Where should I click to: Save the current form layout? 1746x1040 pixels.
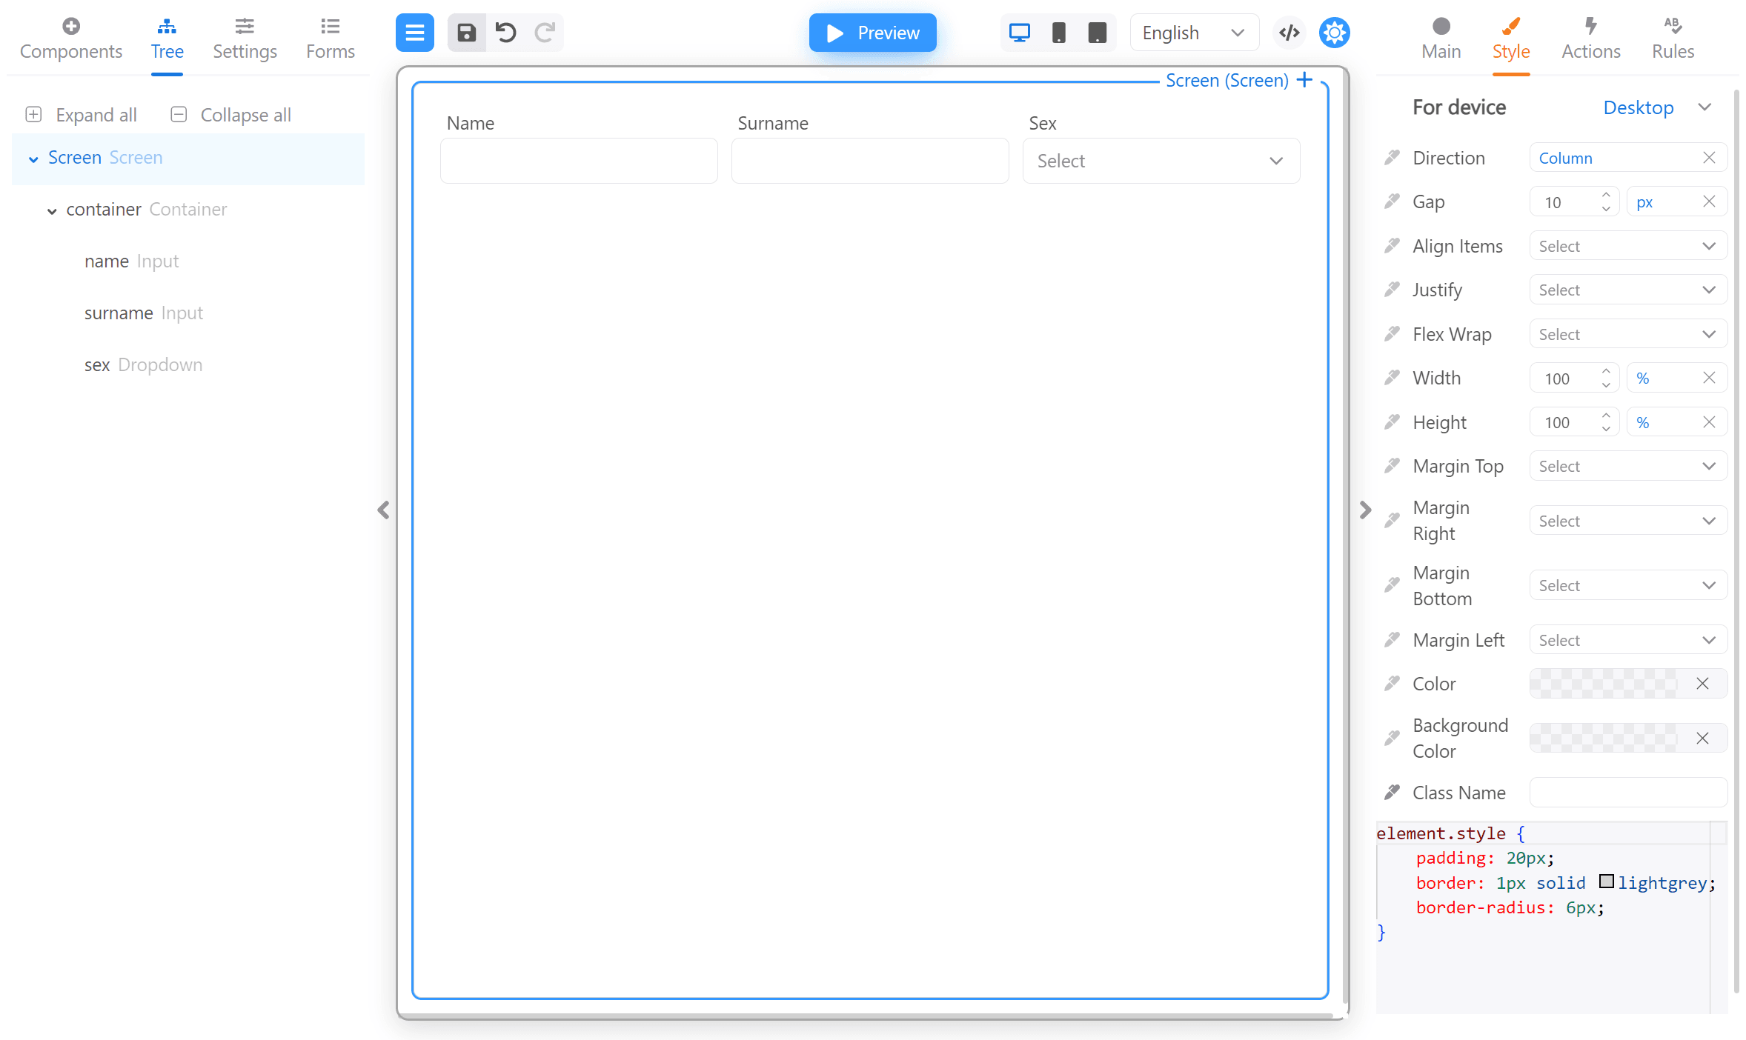click(467, 32)
